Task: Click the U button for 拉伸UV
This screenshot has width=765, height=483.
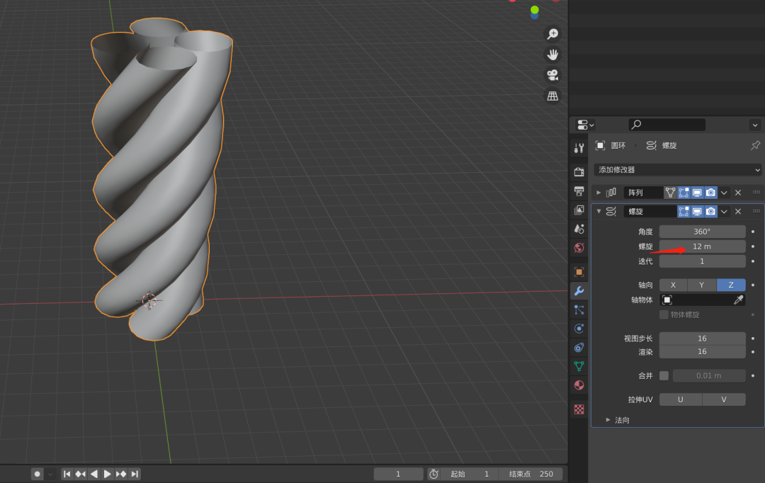Action: pyautogui.click(x=680, y=399)
